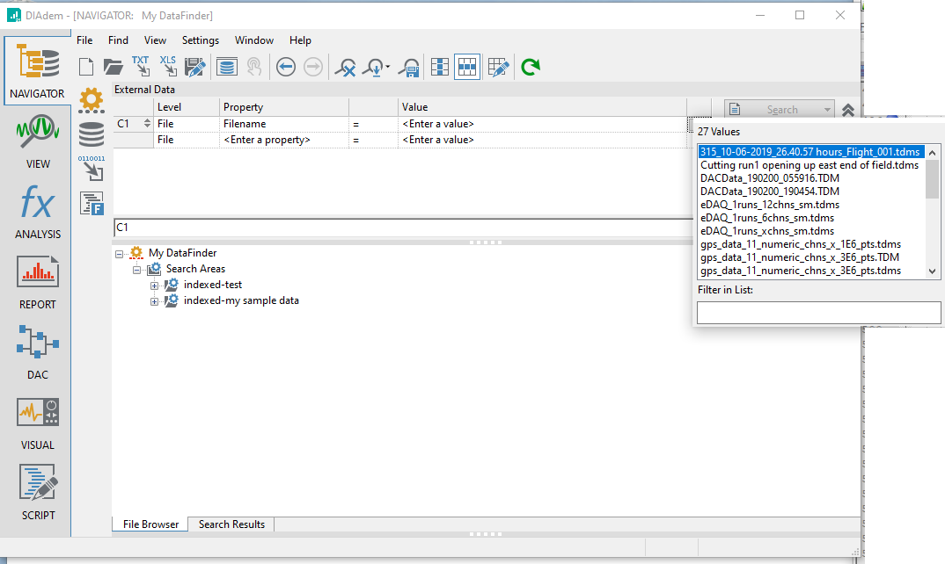Click the green refresh arrow icon
The width and height of the screenshot is (945, 564).
[530, 67]
